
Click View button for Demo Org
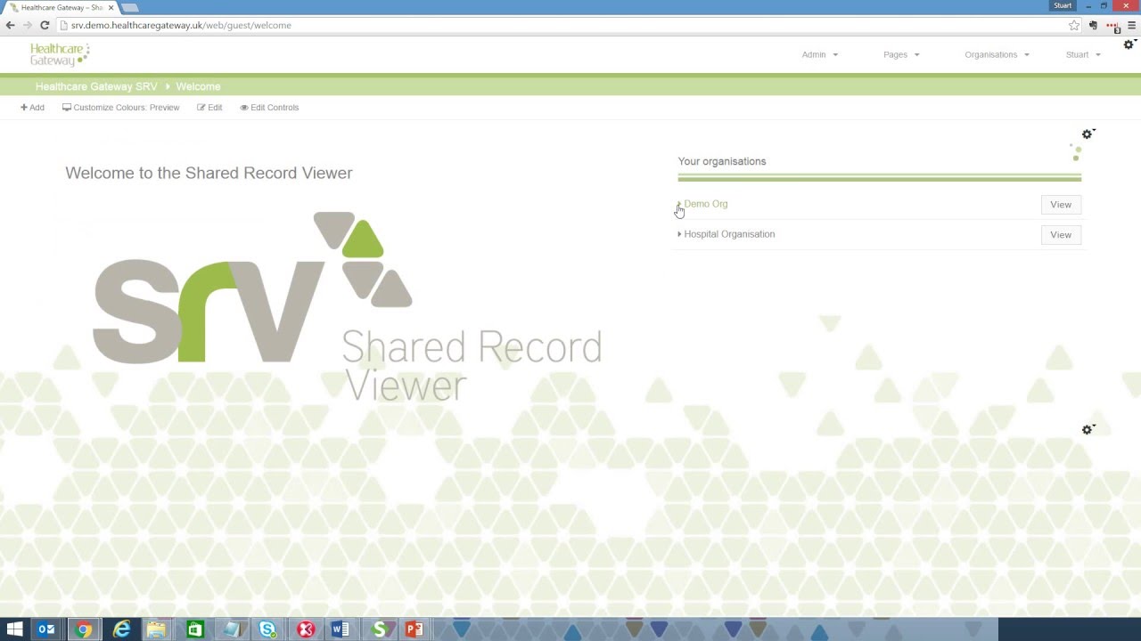pos(1061,205)
